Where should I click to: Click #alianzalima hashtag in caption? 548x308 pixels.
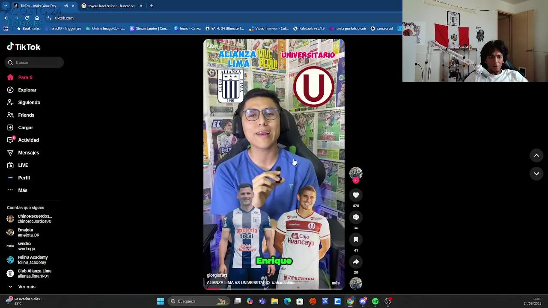click(283, 283)
